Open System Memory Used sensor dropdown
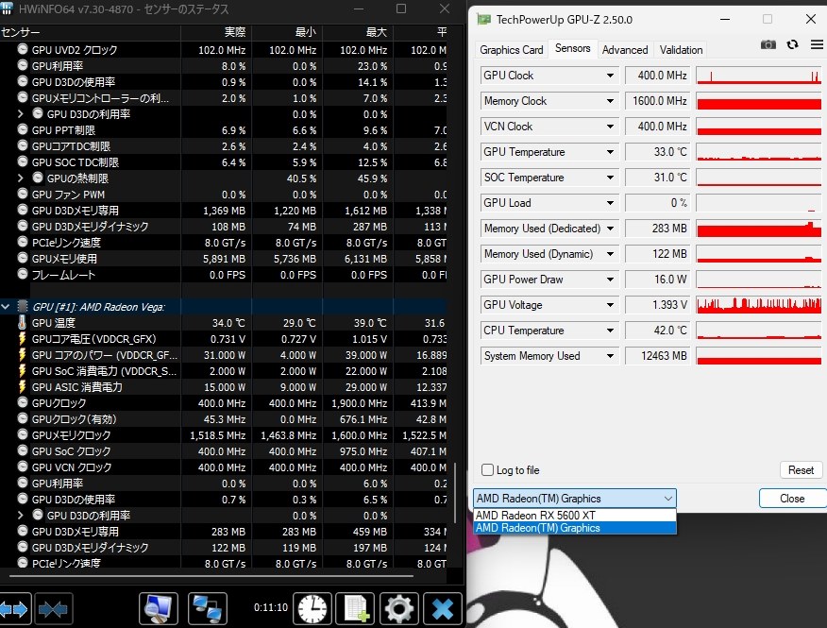Image resolution: width=827 pixels, height=628 pixels. click(610, 356)
